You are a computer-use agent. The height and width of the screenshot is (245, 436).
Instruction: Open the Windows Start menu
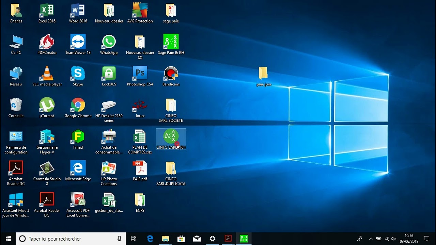click(x=8, y=239)
